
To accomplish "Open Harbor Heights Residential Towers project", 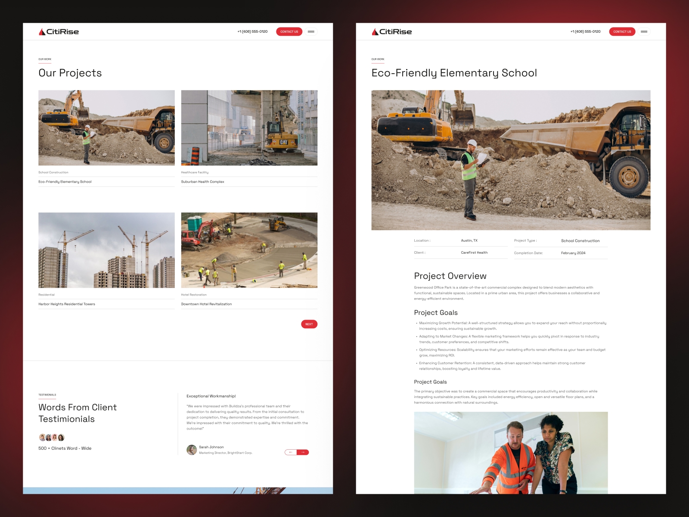I will [x=67, y=304].
